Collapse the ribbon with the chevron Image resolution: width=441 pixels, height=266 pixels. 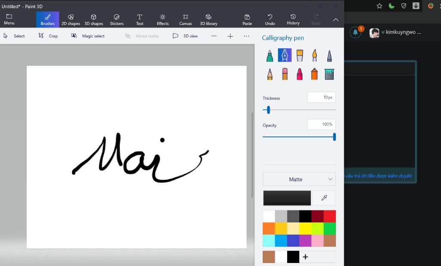(x=335, y=20)
